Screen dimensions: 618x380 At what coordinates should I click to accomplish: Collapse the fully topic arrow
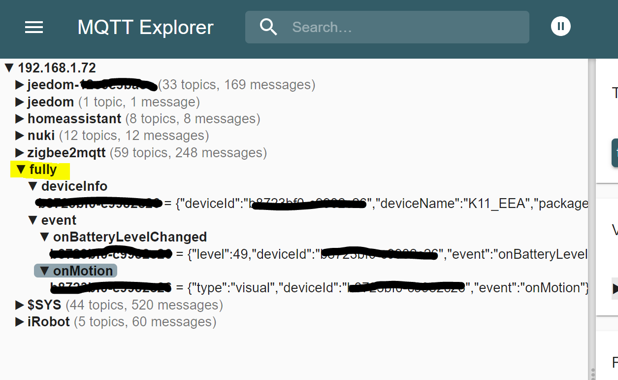point(21,170)
